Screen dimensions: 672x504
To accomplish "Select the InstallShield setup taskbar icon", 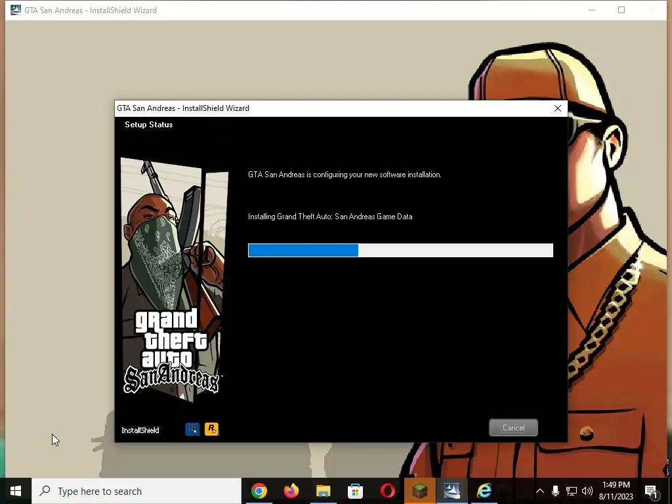I will (x=451, y=491).
